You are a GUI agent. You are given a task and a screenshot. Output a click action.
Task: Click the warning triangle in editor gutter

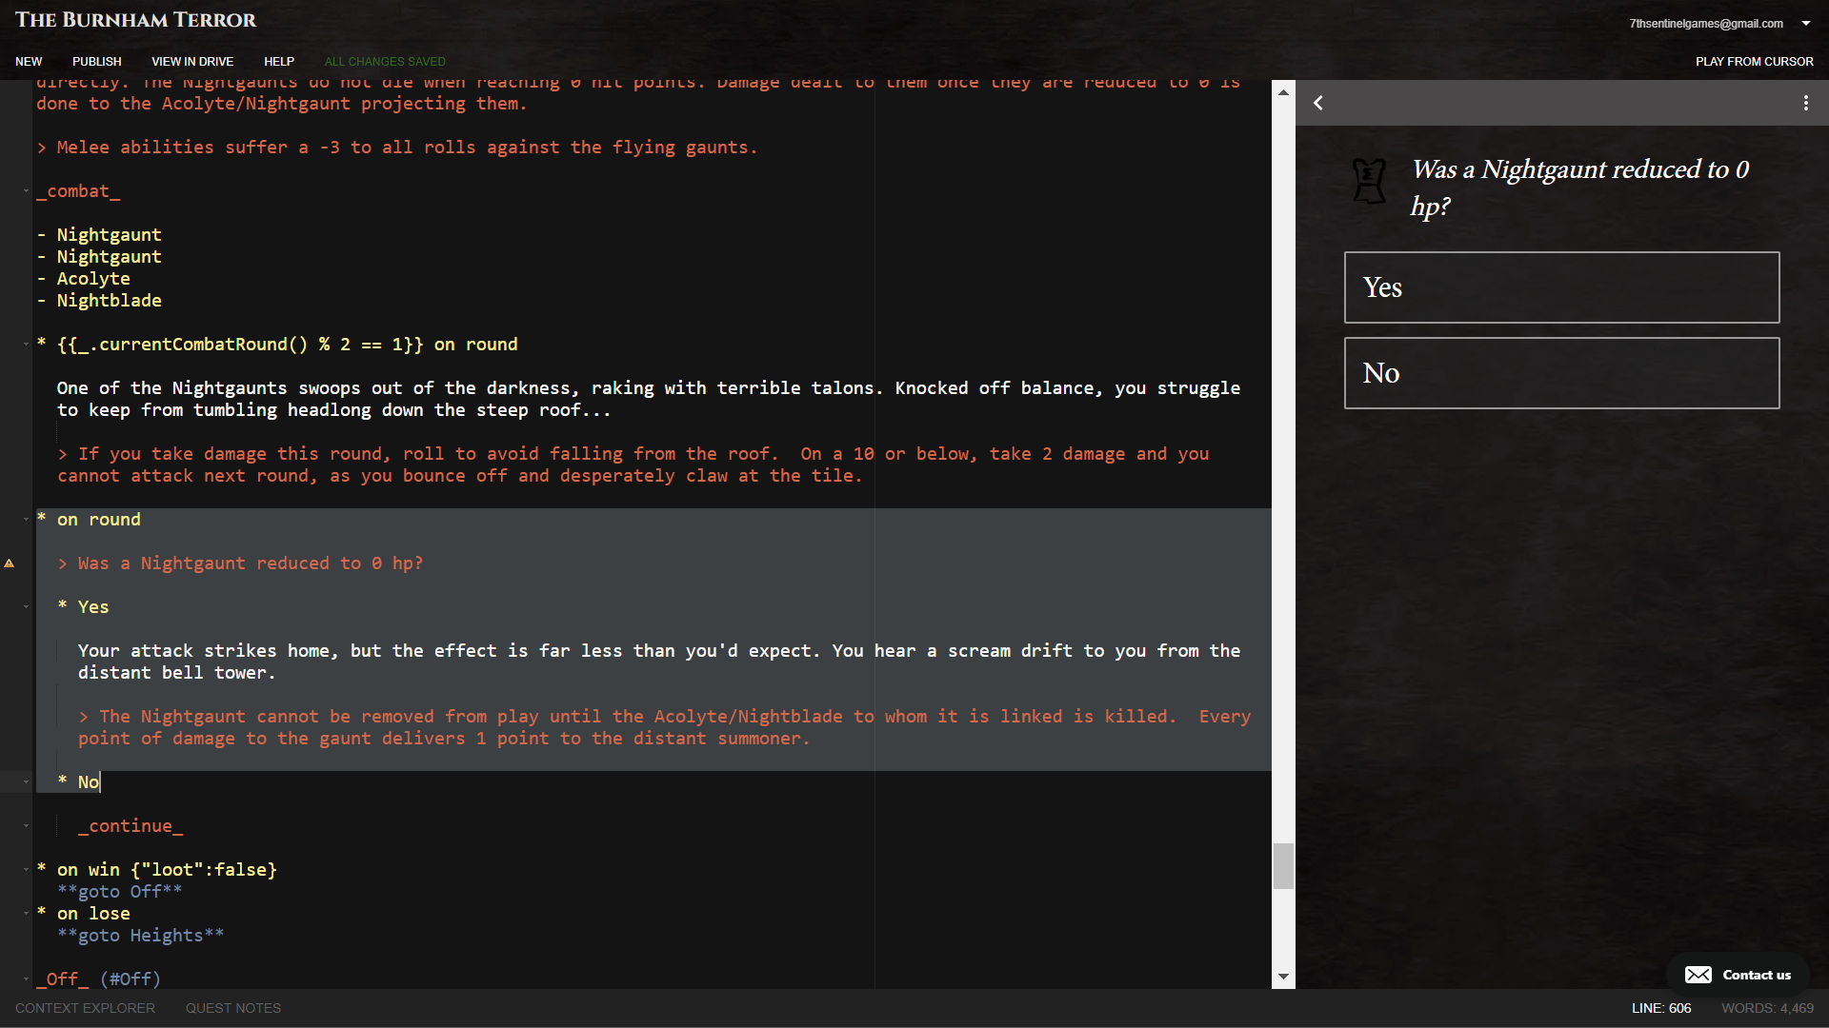[10, 563]
